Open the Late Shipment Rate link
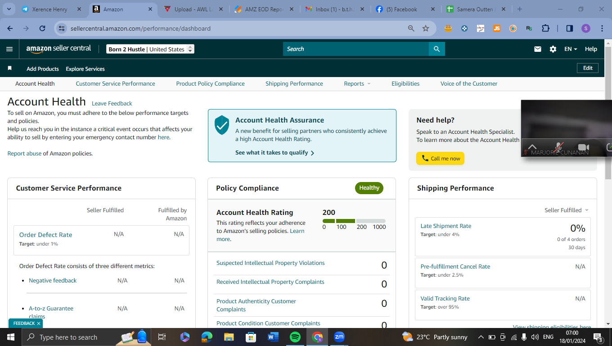The width and height of the screenshot is (612, 346). (x=446, y=226)
